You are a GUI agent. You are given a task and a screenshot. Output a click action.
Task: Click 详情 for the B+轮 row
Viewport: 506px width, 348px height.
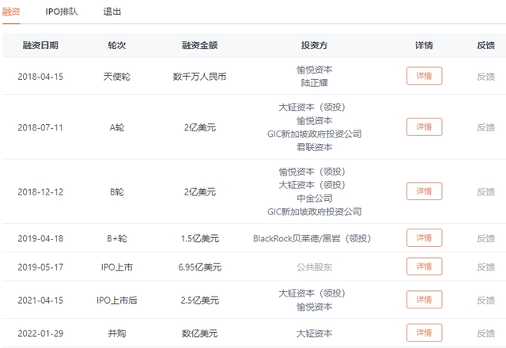point(424,238)
